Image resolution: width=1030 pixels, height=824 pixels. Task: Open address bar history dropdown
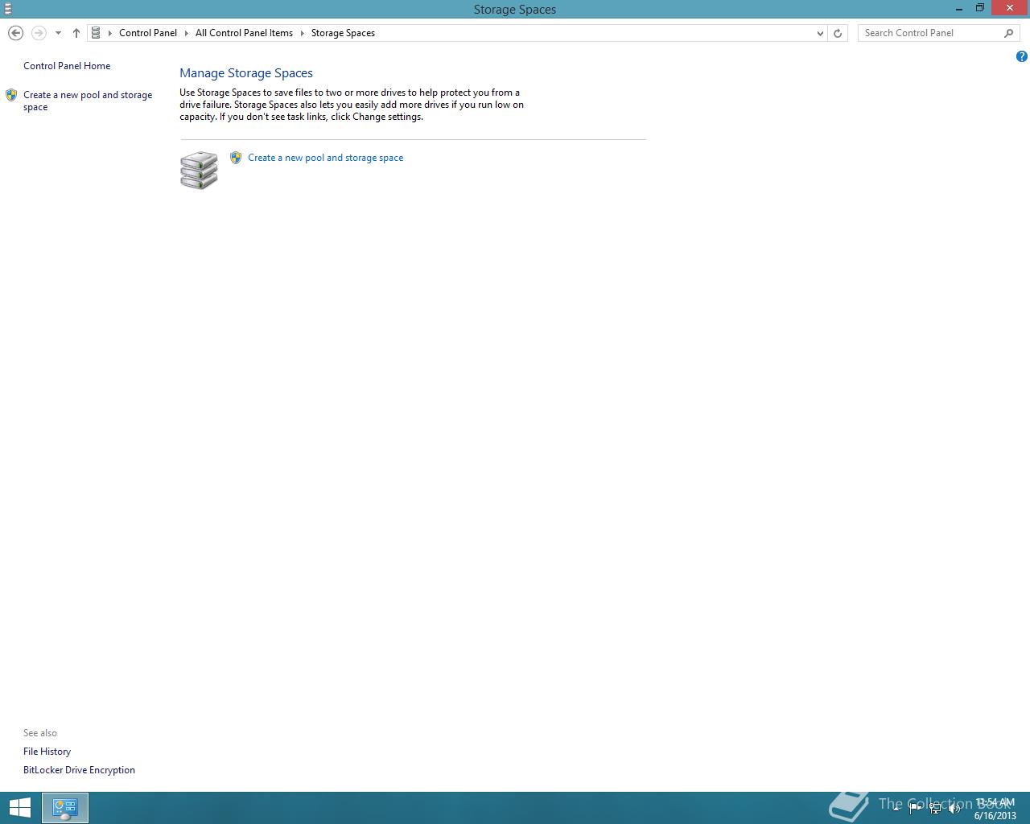[x=820, y=33]
